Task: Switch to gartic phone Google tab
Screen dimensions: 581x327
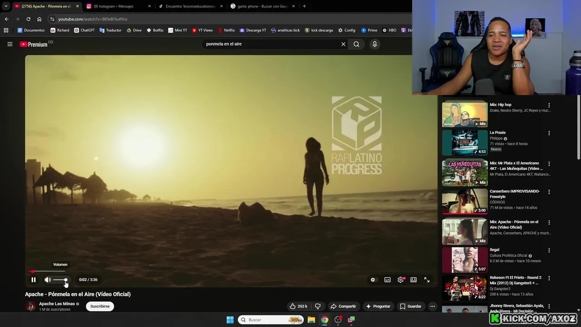Action: (x=262, y=6)
